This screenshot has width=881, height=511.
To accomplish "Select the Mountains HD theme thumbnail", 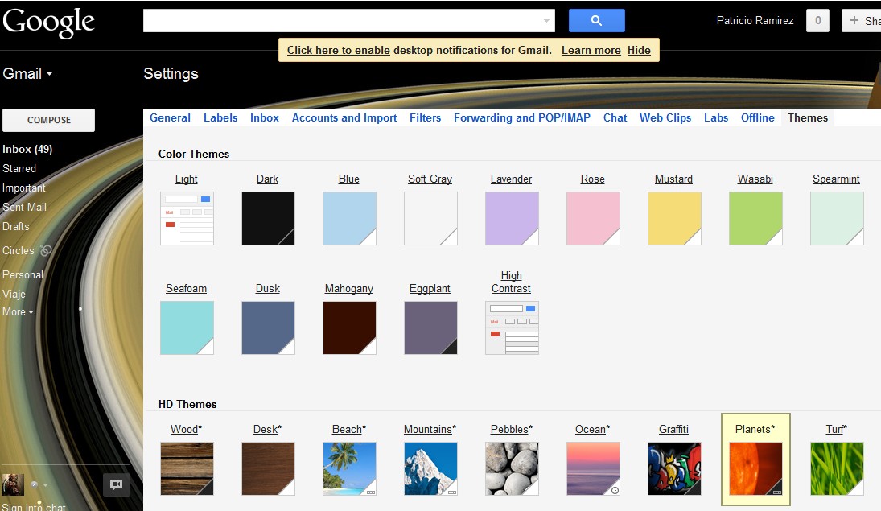I will (430, 469).
